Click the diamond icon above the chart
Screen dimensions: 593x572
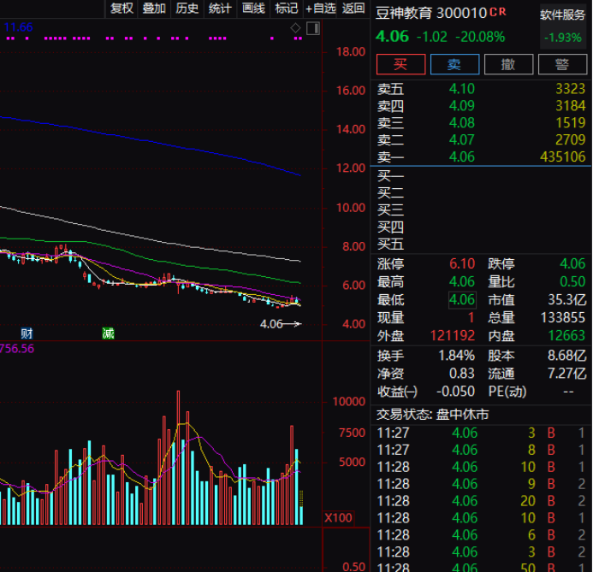coord(296,28)
